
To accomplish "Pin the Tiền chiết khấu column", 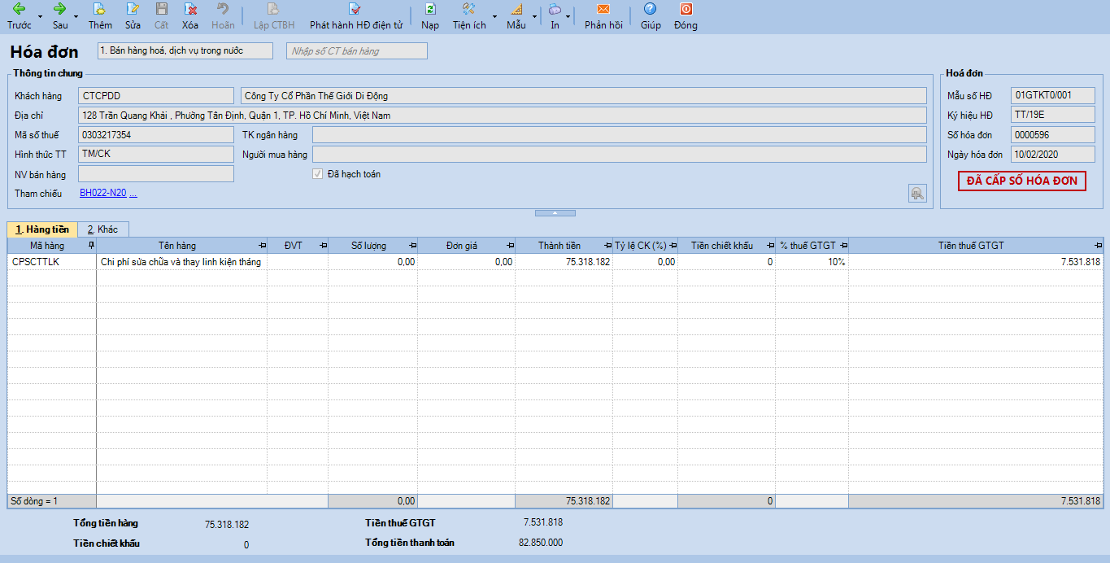I will (x=769, y=246).
